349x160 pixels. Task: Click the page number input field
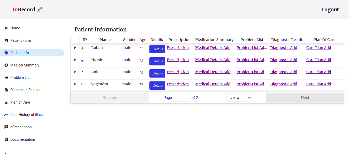[x=181, y=97]
